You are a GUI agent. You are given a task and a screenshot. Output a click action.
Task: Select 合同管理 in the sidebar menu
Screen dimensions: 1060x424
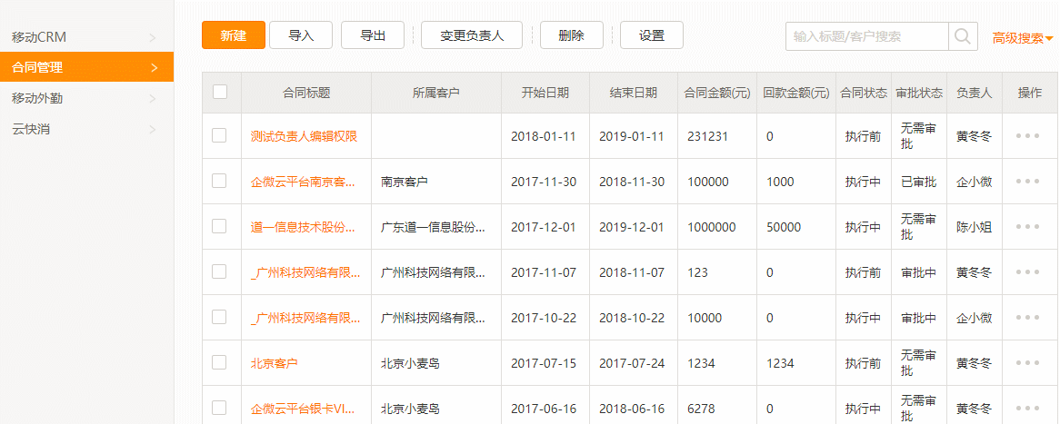(x=86, y=67)
